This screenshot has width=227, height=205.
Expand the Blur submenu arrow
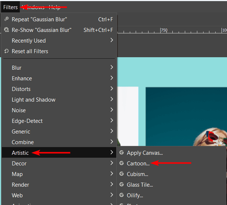[x=111, y=67]
